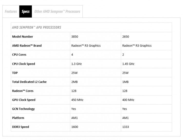Click the Radeon Cores row label

(23, 91)
